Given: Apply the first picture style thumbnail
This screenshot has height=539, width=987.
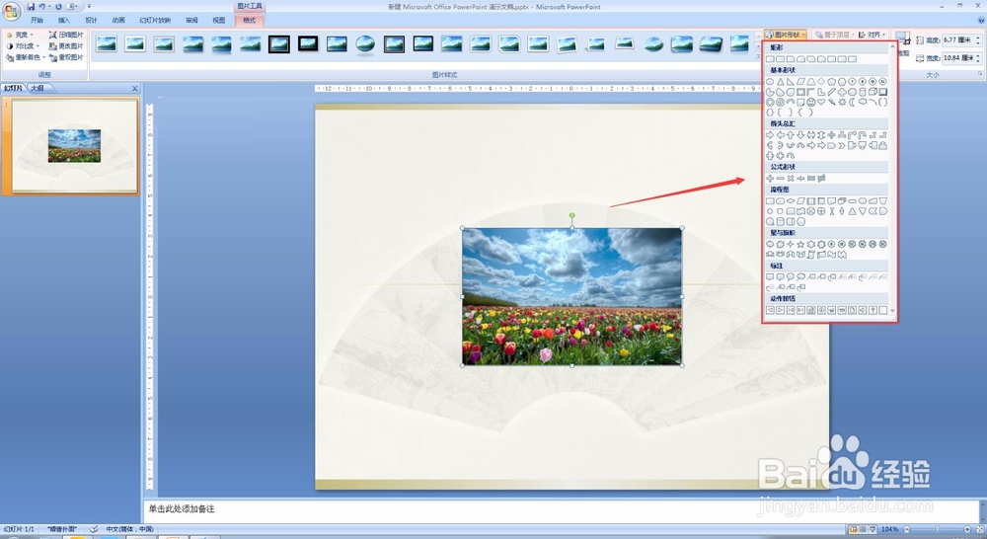Looking at the screenshot, I should coord(107,44).
